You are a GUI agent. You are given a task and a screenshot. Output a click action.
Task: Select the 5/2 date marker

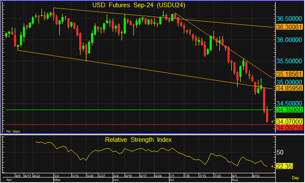pos(57,176)
